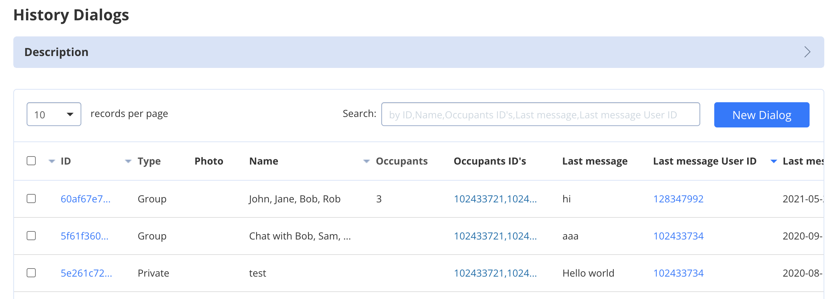Click sort arrow beside ID column
The width and height of the screenshot is (832, 299).
tap(52, 161)
